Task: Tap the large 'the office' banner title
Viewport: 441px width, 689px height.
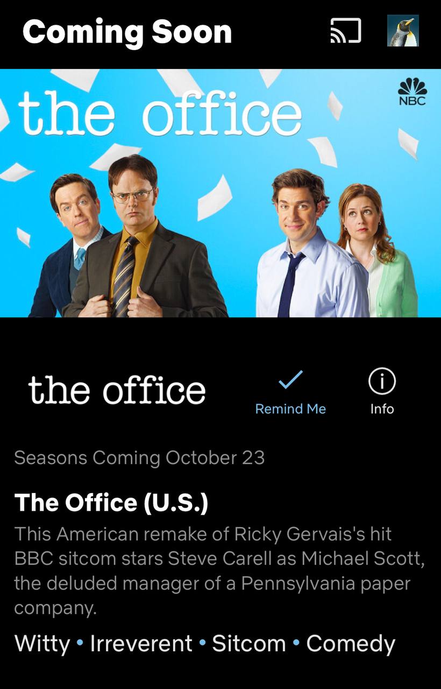Action: (x=160, y=114)
